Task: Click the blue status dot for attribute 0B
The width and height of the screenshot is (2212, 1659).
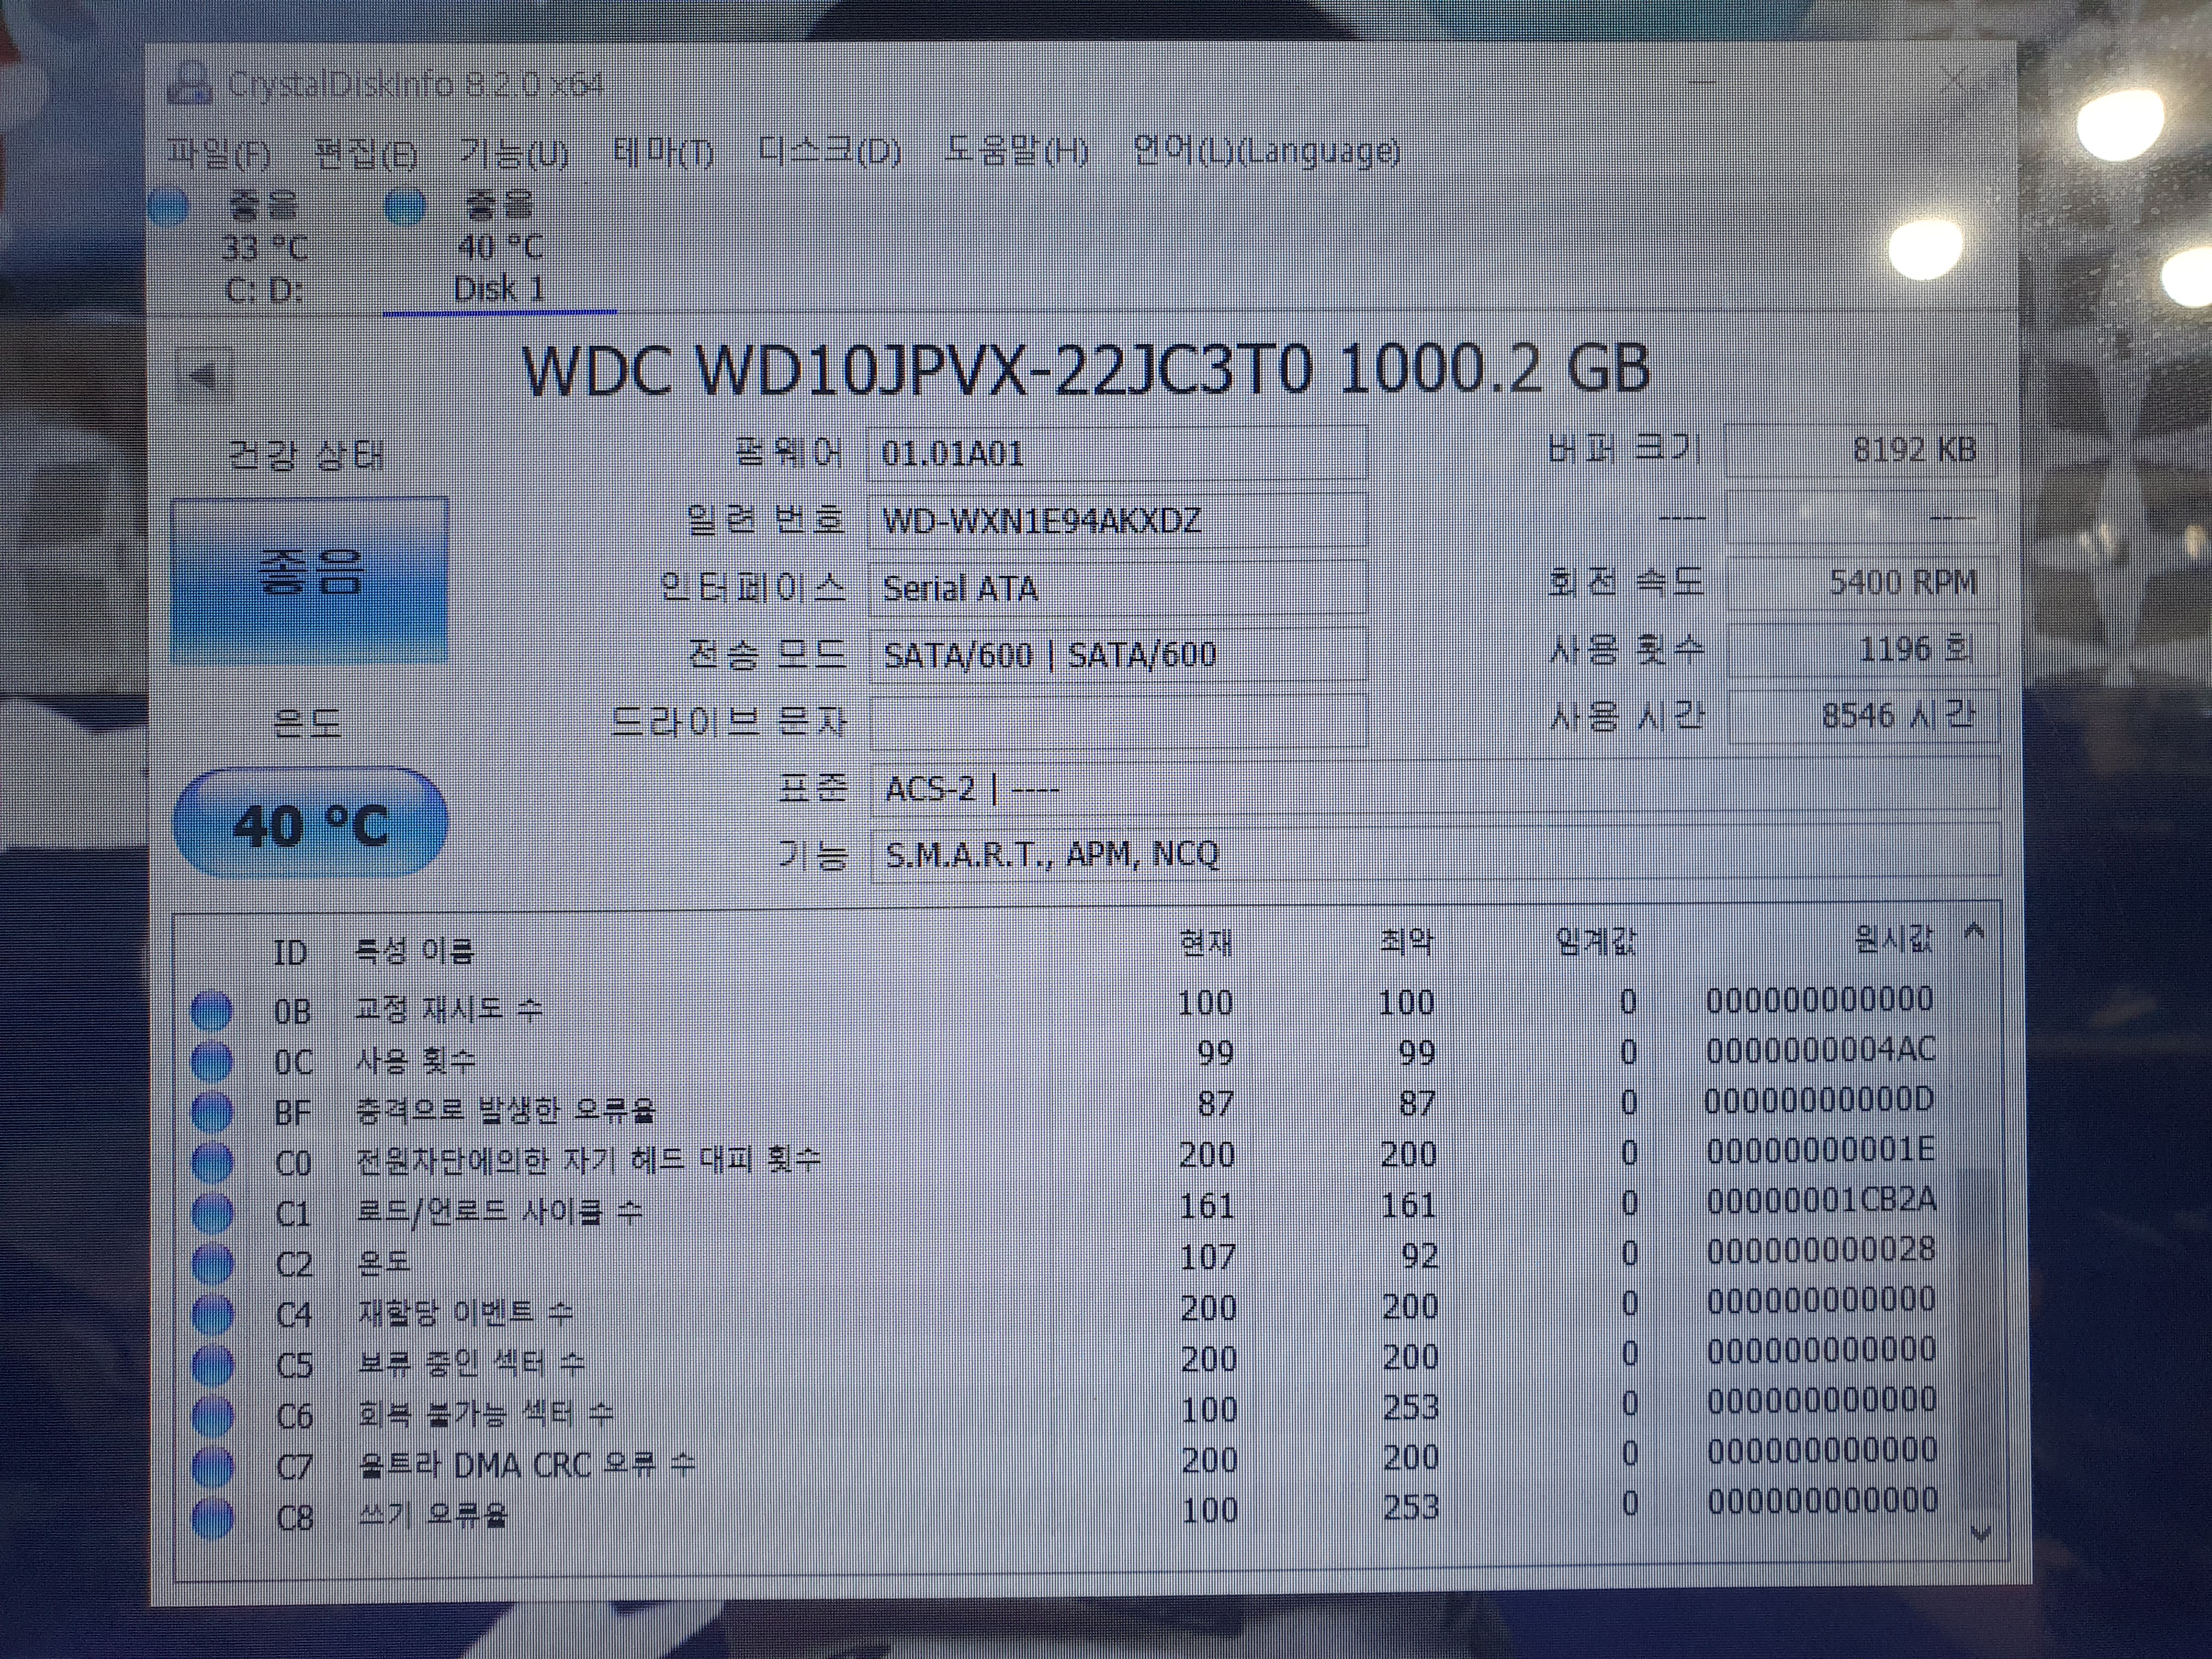Action: [x=211, y=1010]
